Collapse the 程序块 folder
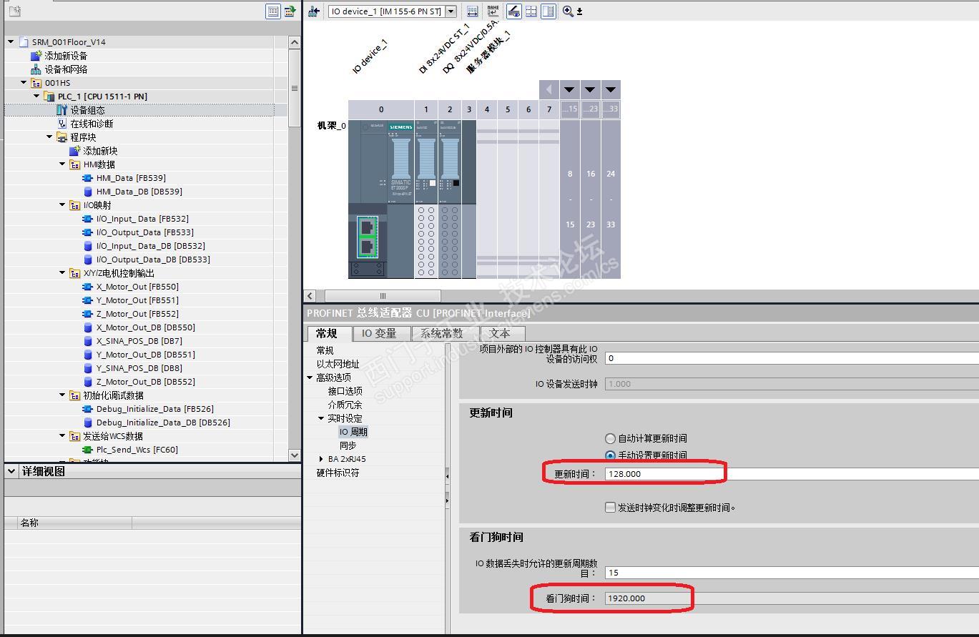Image resolution: width=979 pixels, height=637 pixels. coord(49,137)
